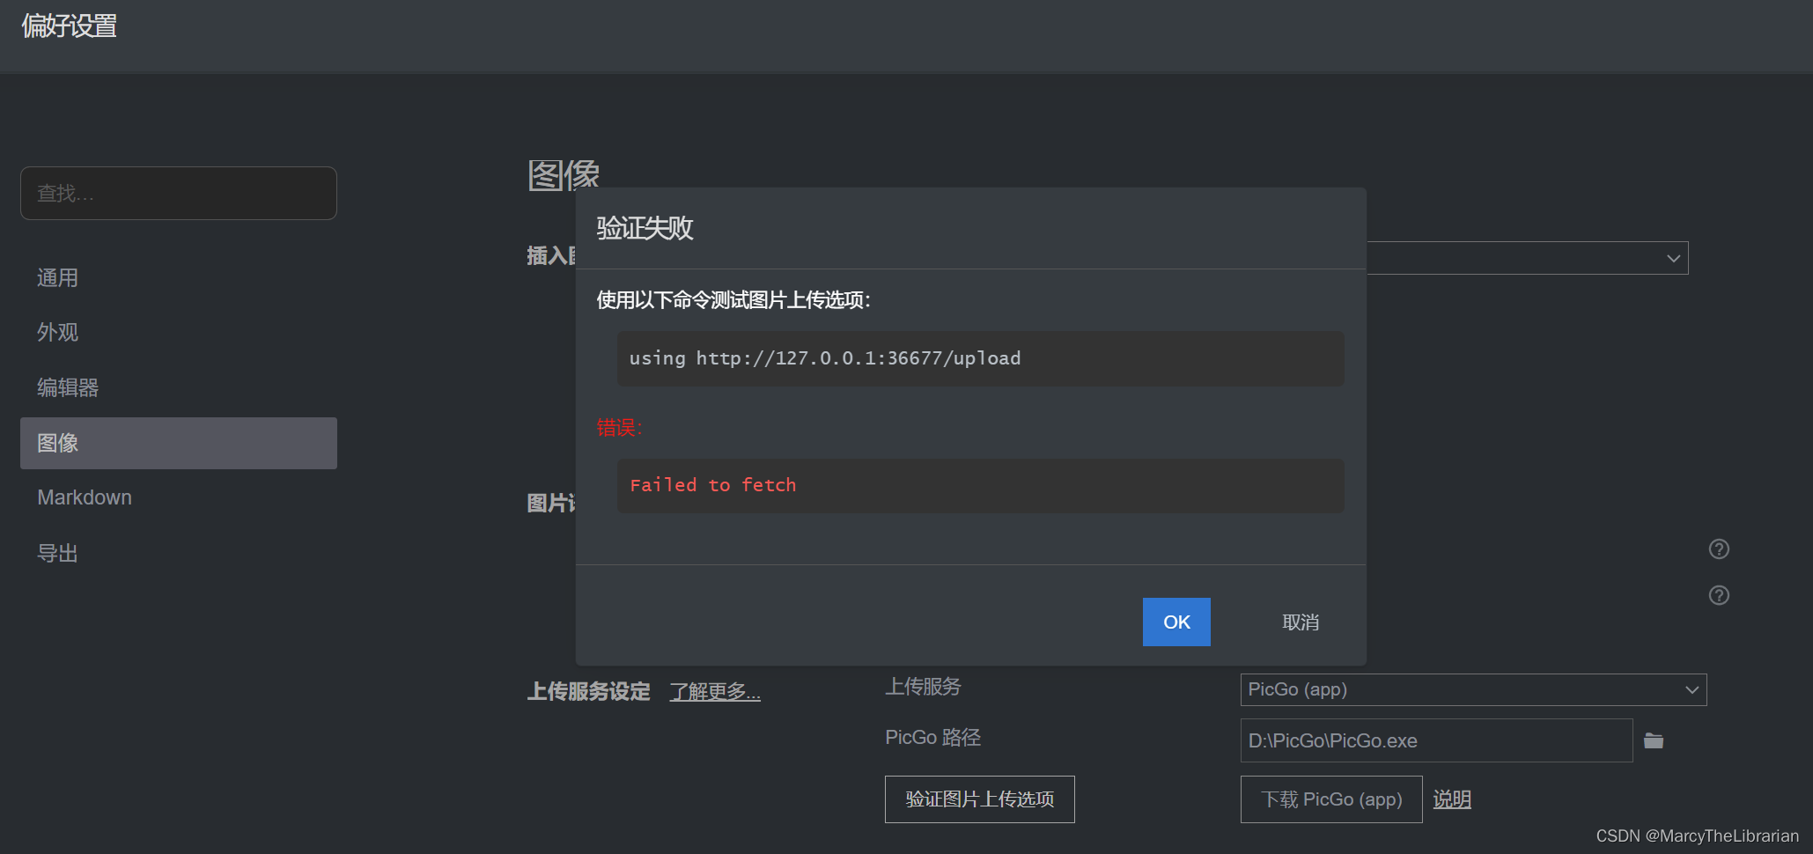Screen dimensions: 1813x854
Task: Click the OK button in the dialog
Action: point(1176,622)
